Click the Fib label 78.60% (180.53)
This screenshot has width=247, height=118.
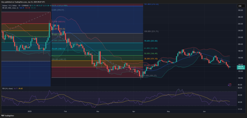click(59, 49)
